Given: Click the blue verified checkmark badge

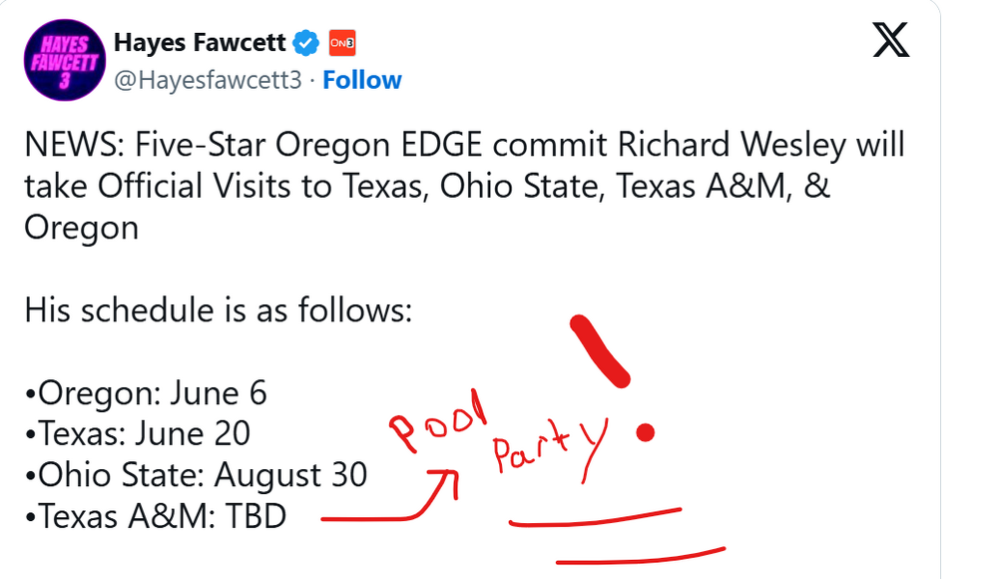Looking at the screenshot, I should click(x=305, y=42).
